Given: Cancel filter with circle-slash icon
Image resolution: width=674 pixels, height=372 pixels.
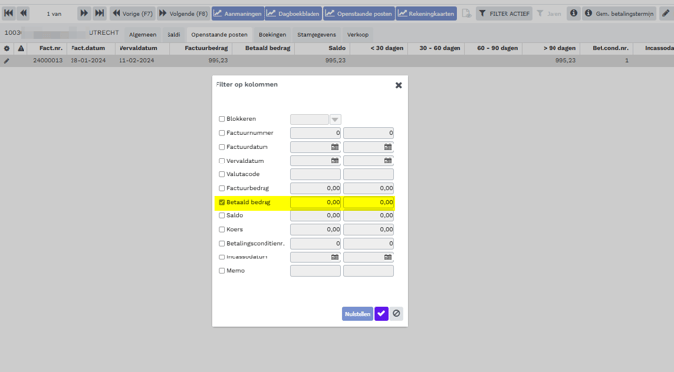Looking at the screenshot, I should pos(396,314).
